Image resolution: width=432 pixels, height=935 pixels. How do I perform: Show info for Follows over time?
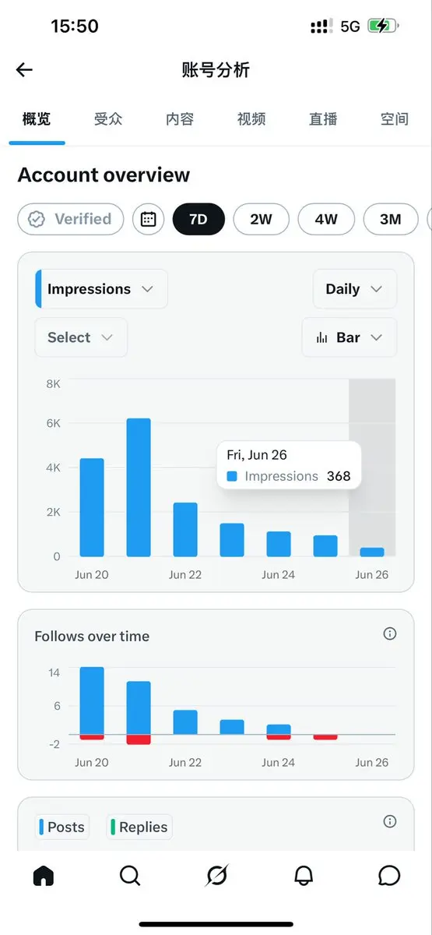pyautogui.click(x=390, y=634)
